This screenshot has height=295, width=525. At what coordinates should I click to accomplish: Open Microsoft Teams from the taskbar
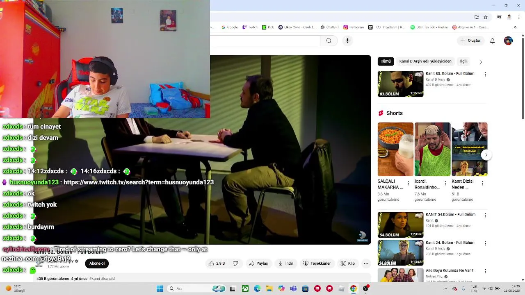point(293,288)
